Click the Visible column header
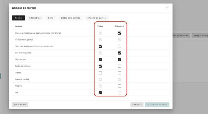The image size is (208, 114). tap(100, 26)
